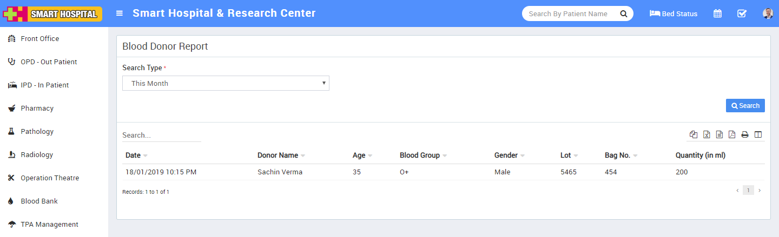Viewport: 779px width, 237px height.
Task: Open the task checklist icon in header
Action: (x=742, y=13)
